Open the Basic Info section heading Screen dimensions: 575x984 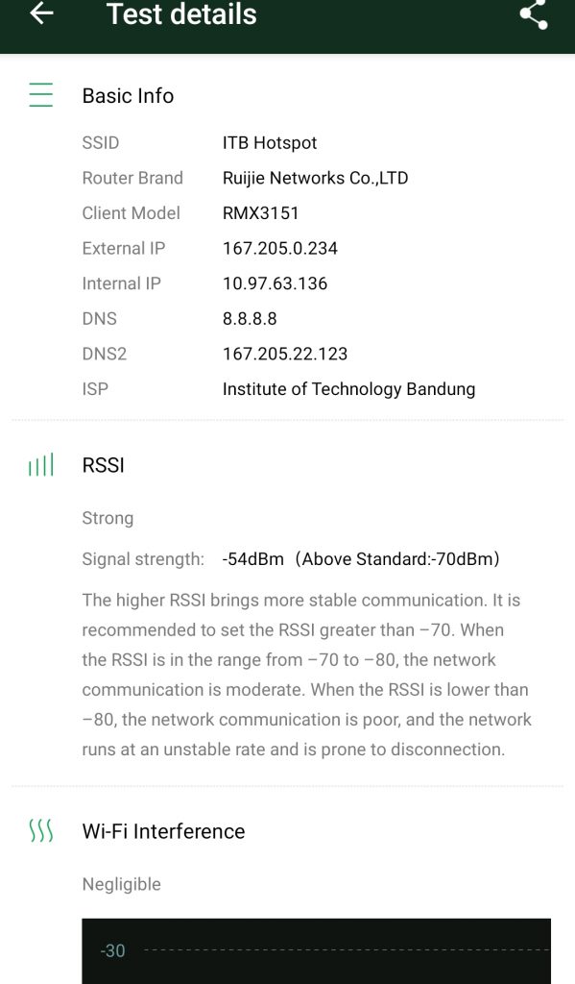pos(128,95)
